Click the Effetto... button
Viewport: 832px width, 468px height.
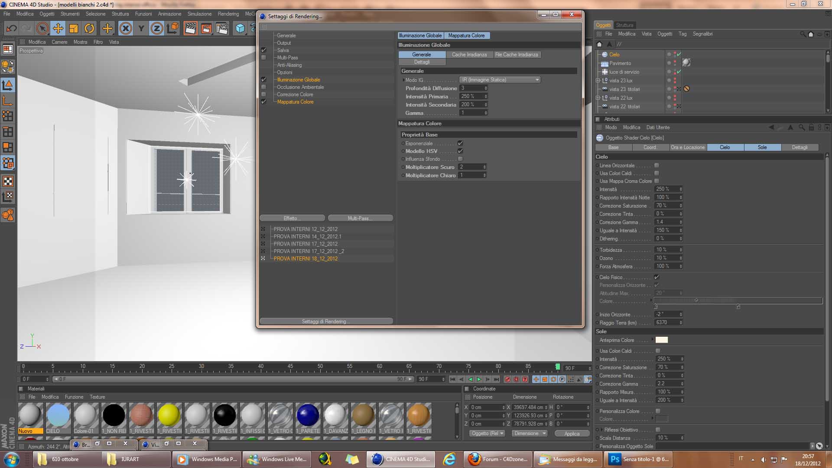[292, 218]
